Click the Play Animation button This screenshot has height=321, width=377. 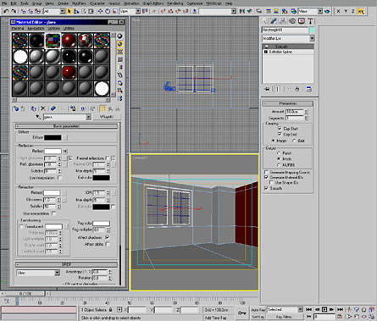324,310
